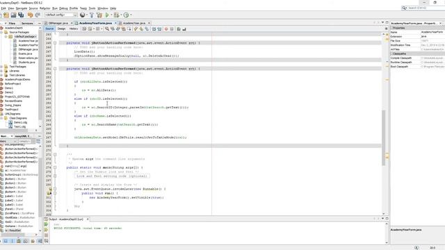Screen dimensions: 445x250
Task: Click the Find Next Occurrence icon
Action: (118, 29)
